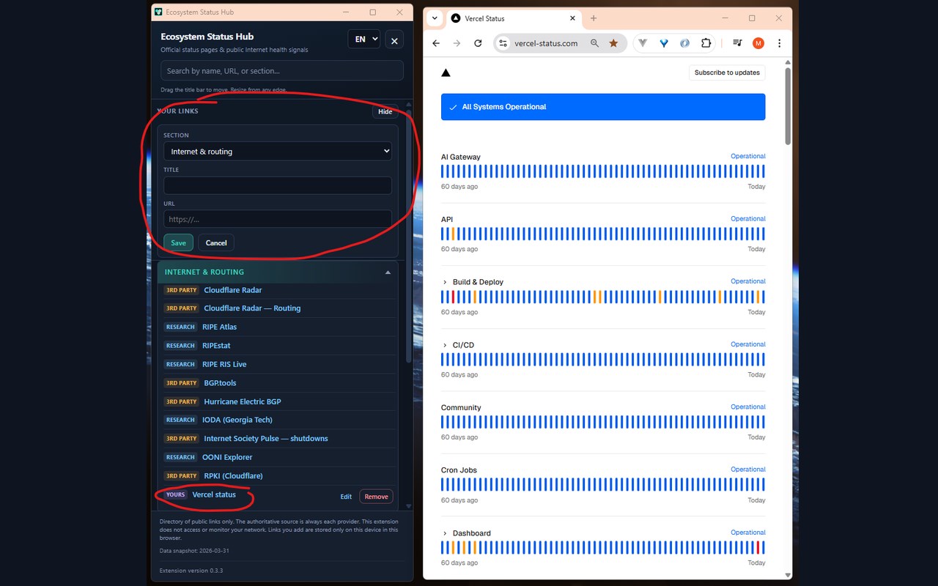The width and height of the screenshot is (938, 586).
Task: Save the new custom link
Action: coord(178,242)
